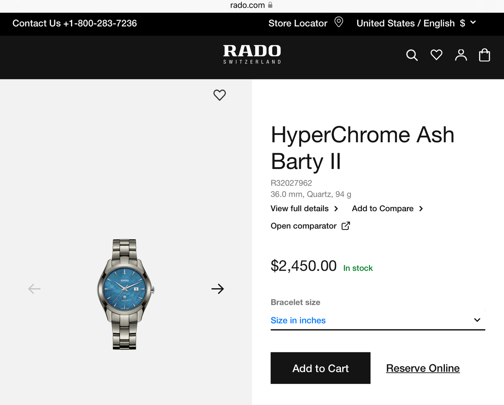Click the Reserve Online link
The width and height of the screenshot is (504, 405).
point(423,368)
